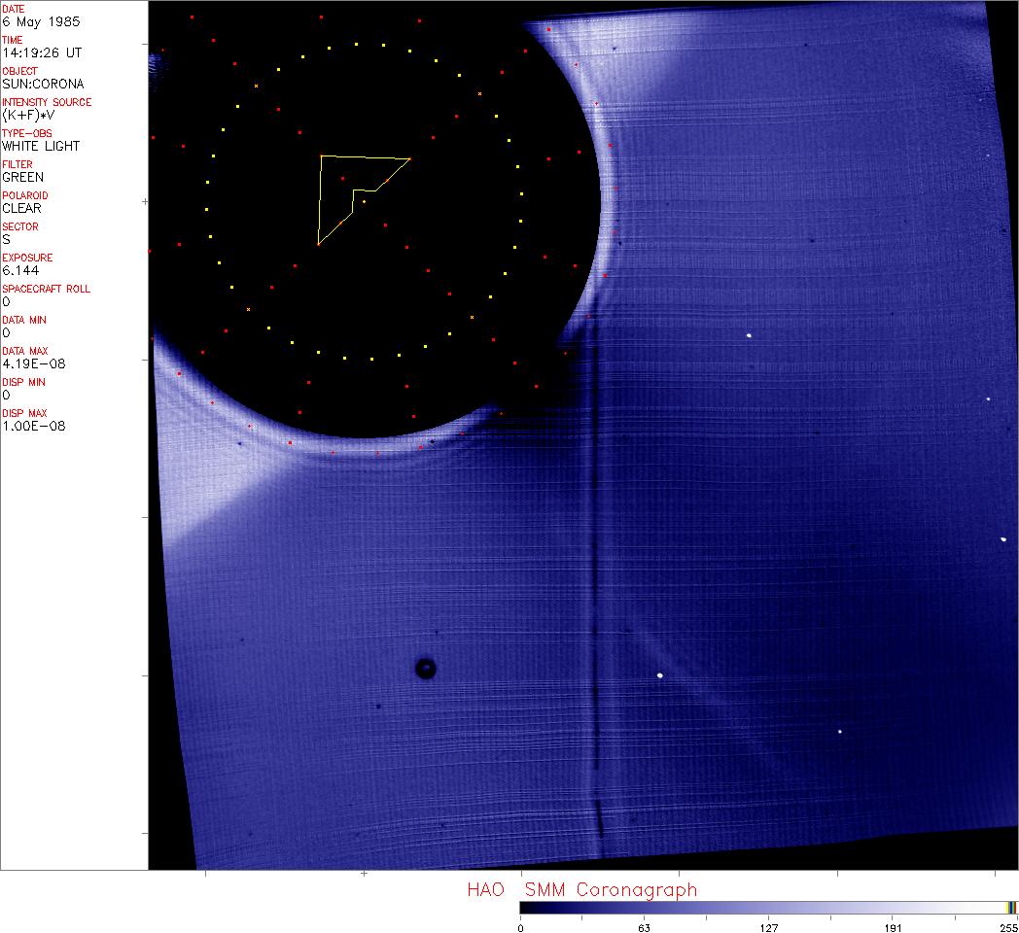Click the DATA MAX value 4.19E-08
The width and height of the screenshot is (1019, 933).
coord(29,363)
